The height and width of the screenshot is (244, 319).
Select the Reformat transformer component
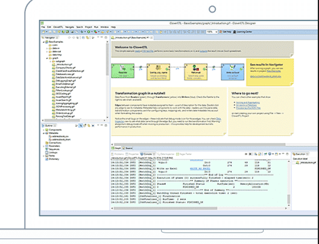tap(196, 72)
